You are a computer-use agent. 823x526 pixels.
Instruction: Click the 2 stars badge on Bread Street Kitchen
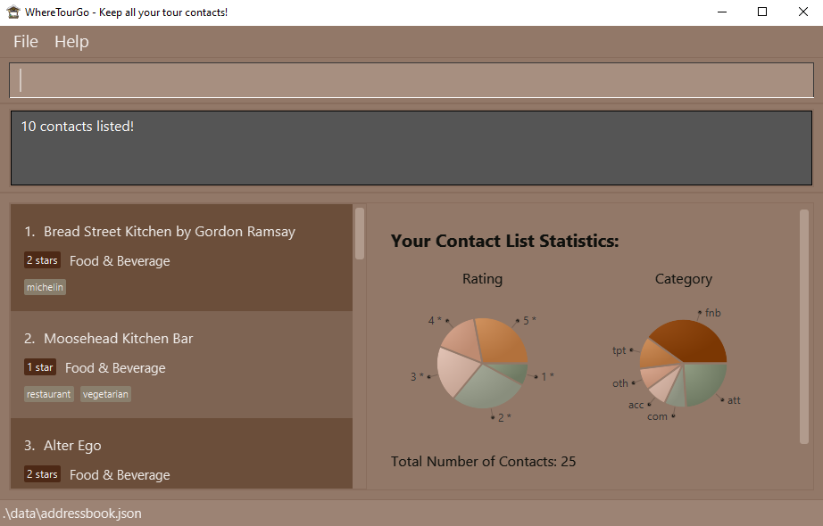click(42, 260)
